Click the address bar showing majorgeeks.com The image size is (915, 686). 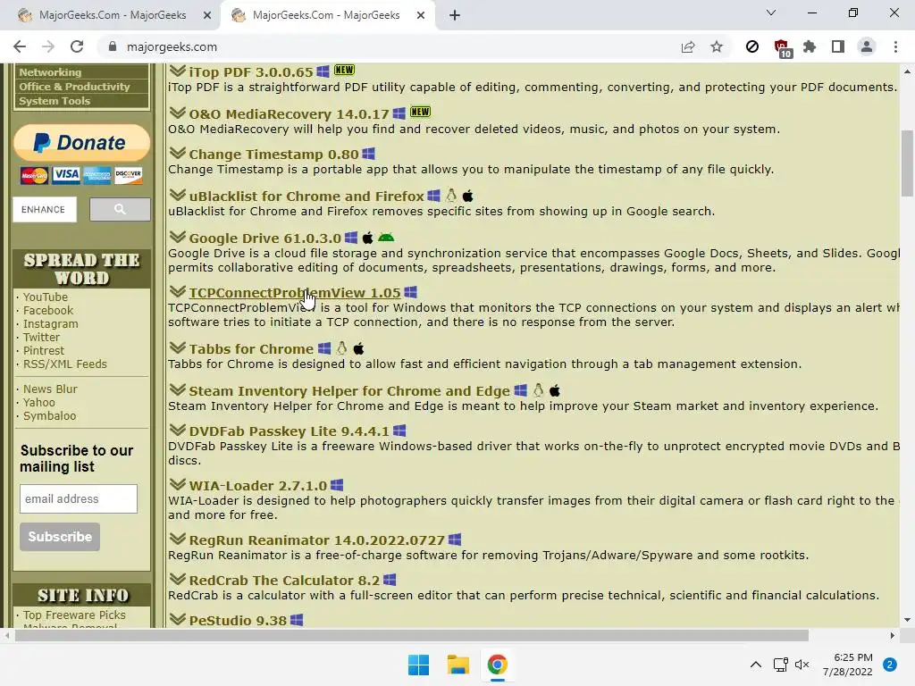385,46
